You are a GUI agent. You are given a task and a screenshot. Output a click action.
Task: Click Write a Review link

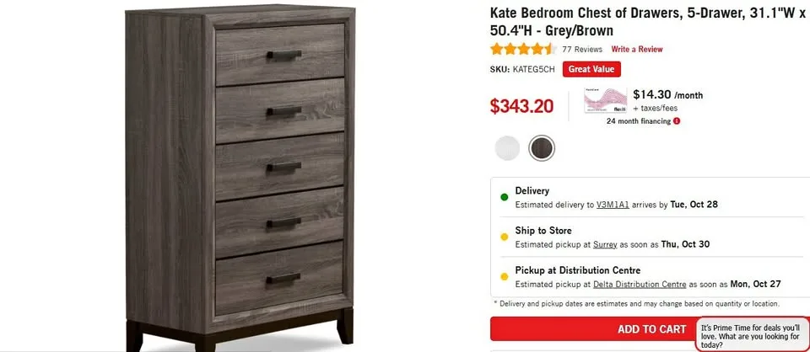point(637,50)
